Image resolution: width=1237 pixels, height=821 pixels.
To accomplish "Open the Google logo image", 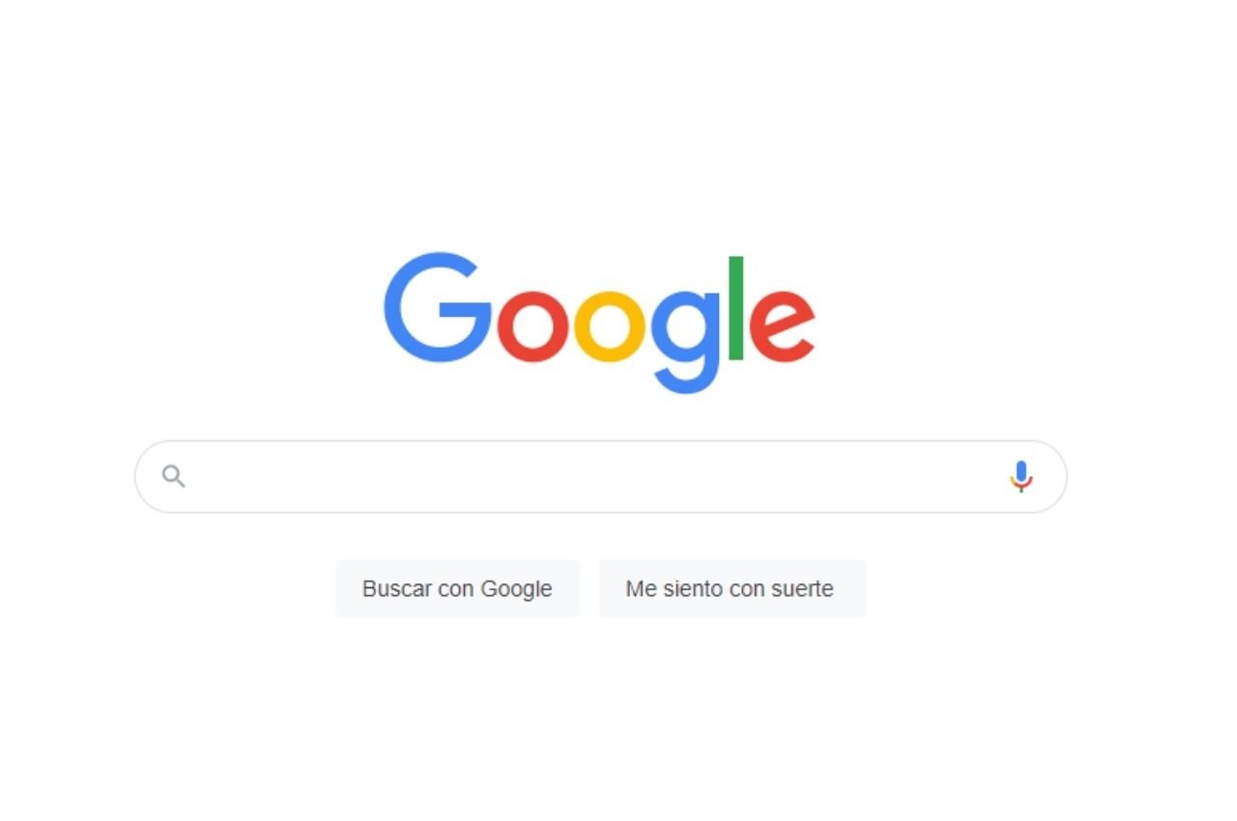I will [x=599, y=323].
